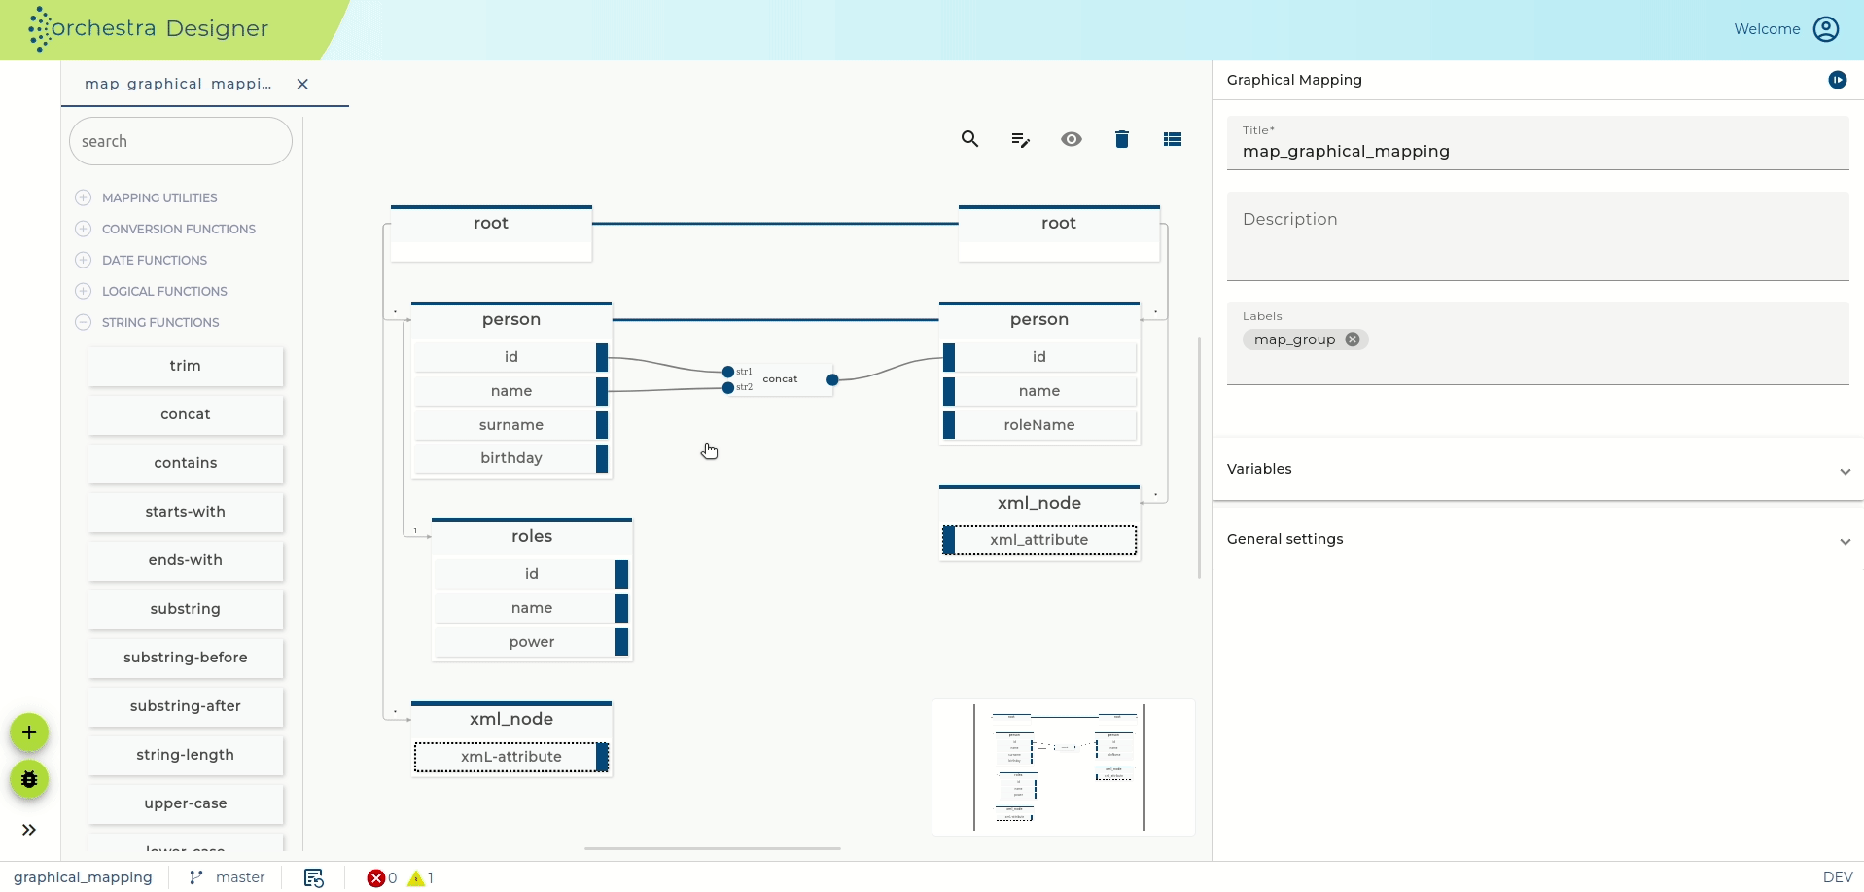
Task: Select source xmL-attribute field
Action: pos(511,757)
